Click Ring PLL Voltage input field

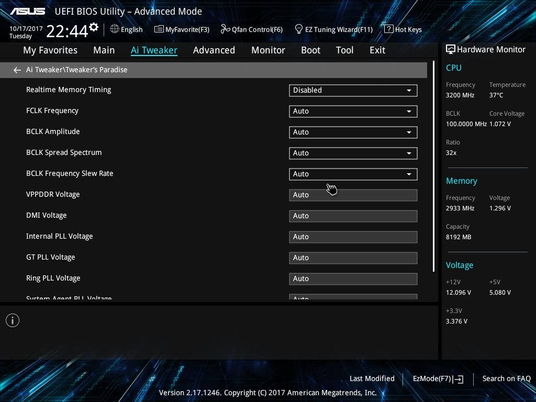353,278
